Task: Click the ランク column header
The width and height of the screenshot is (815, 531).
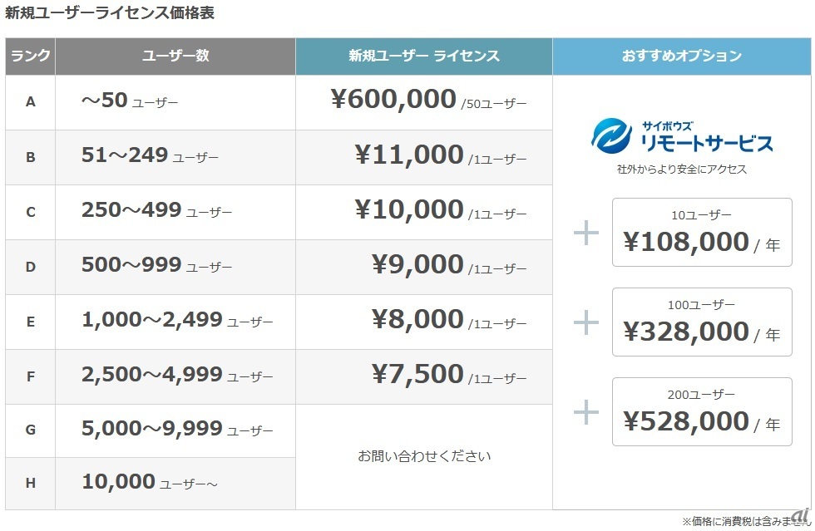Action: [31, 57]
